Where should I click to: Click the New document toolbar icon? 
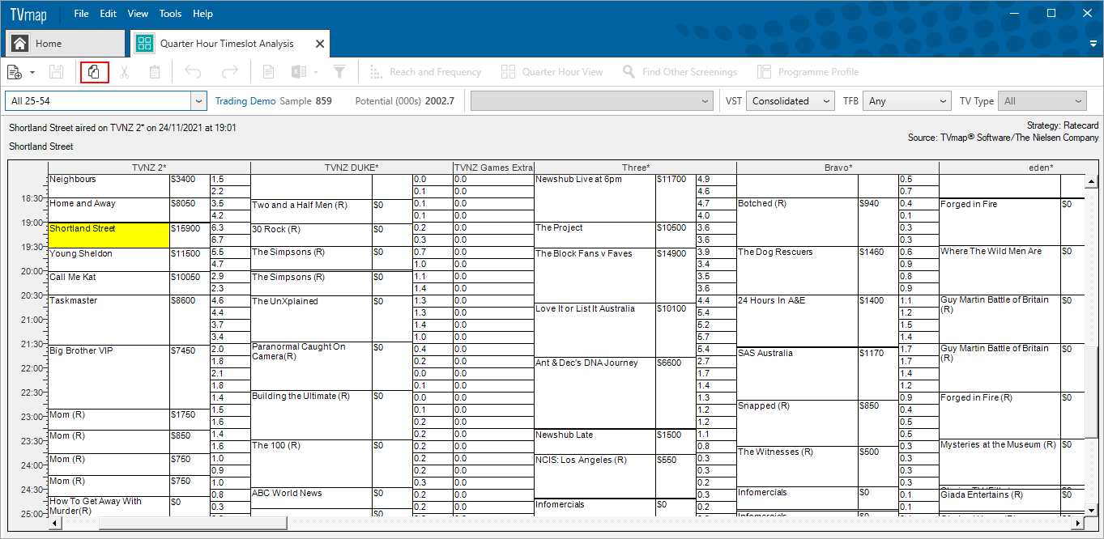coord(14,72)
